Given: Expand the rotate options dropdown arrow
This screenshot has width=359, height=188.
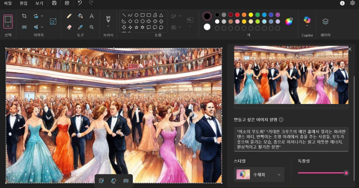Looking at the screenshot, I should [42, 16].
